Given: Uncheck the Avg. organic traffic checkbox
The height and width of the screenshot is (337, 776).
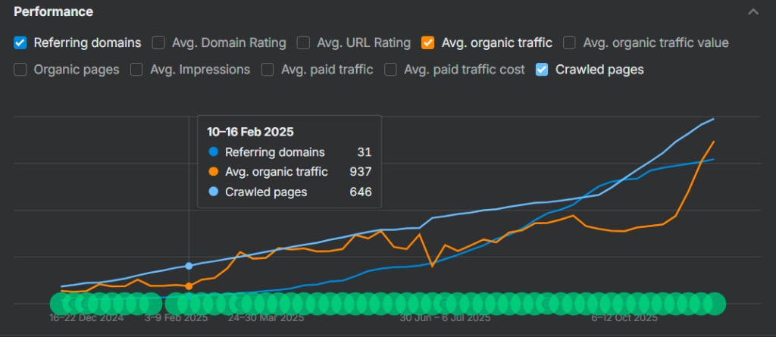Looking at the screenshot, I should point(428,42).
